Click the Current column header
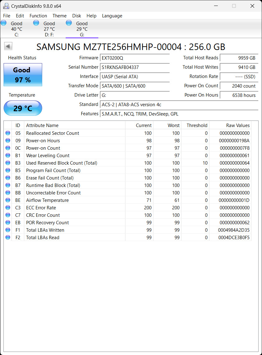The image size is (262, 355). click(139, 125)
